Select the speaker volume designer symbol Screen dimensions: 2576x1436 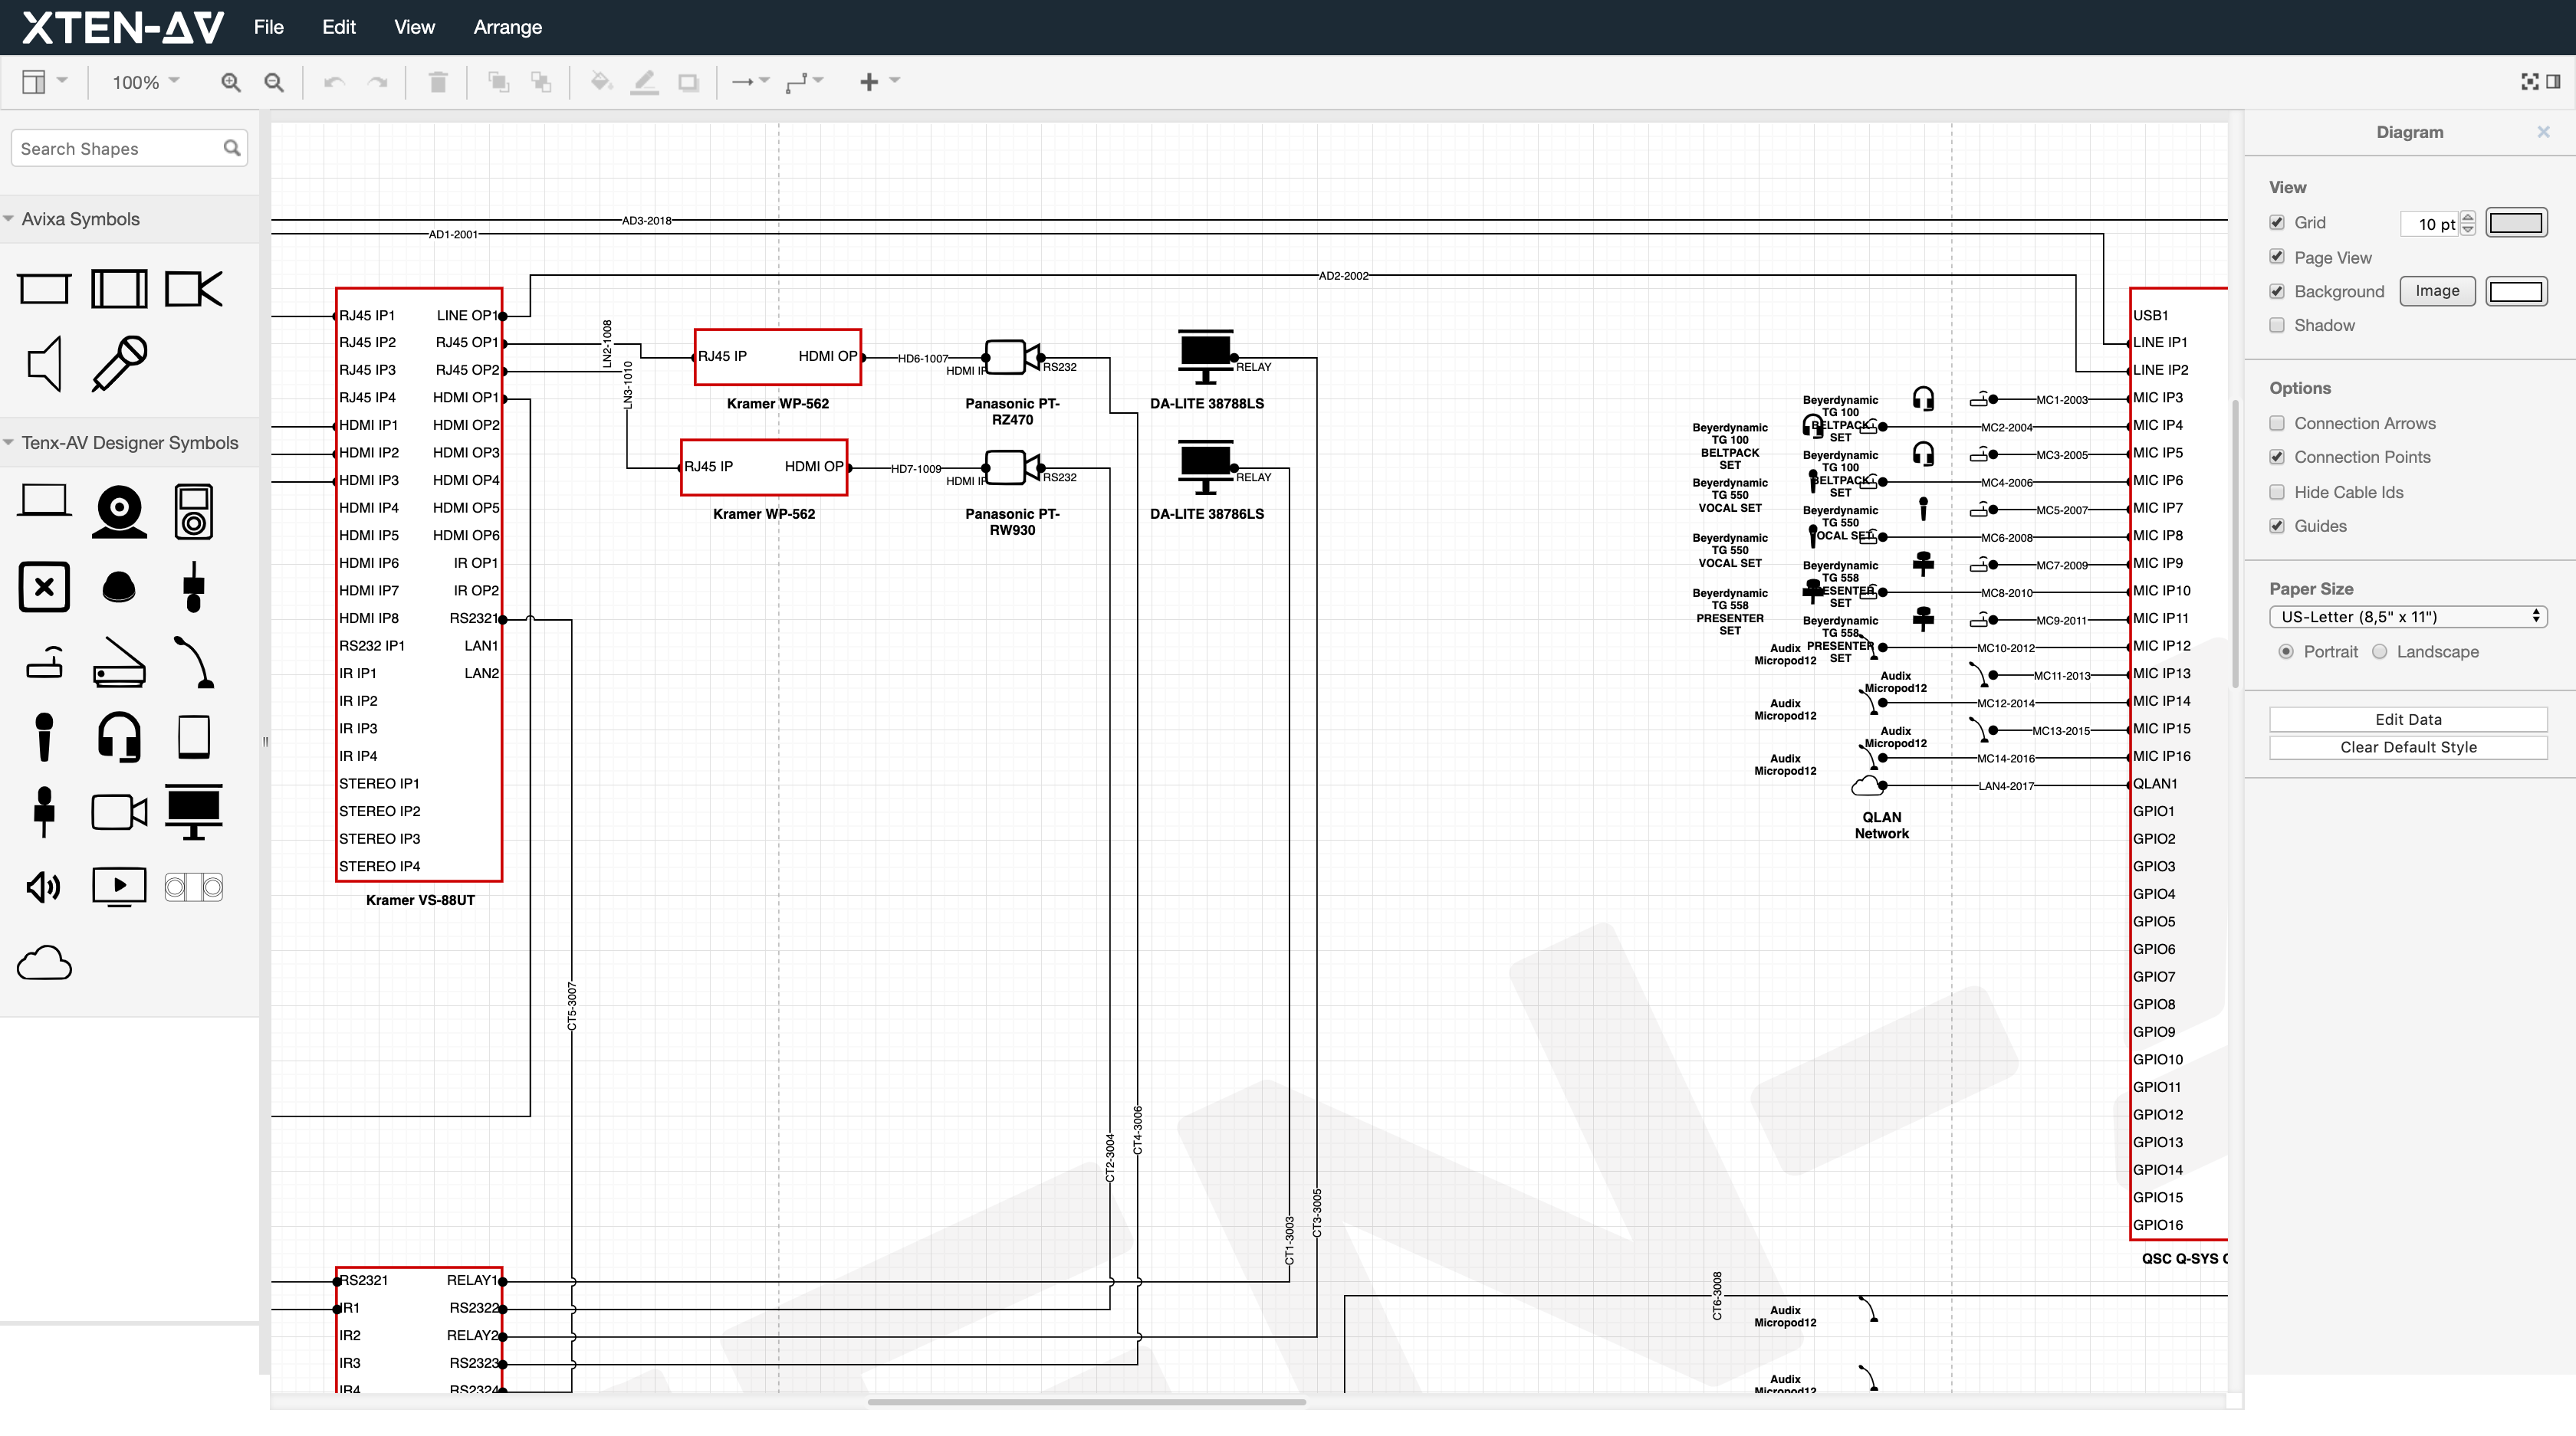(44, 887)
